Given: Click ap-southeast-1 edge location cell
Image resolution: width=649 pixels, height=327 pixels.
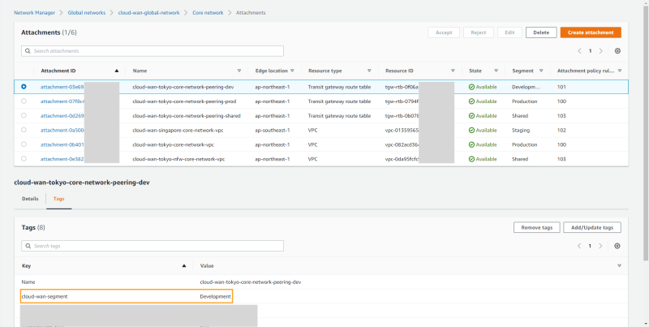Looking at the screenshot, I should [273, 130].
